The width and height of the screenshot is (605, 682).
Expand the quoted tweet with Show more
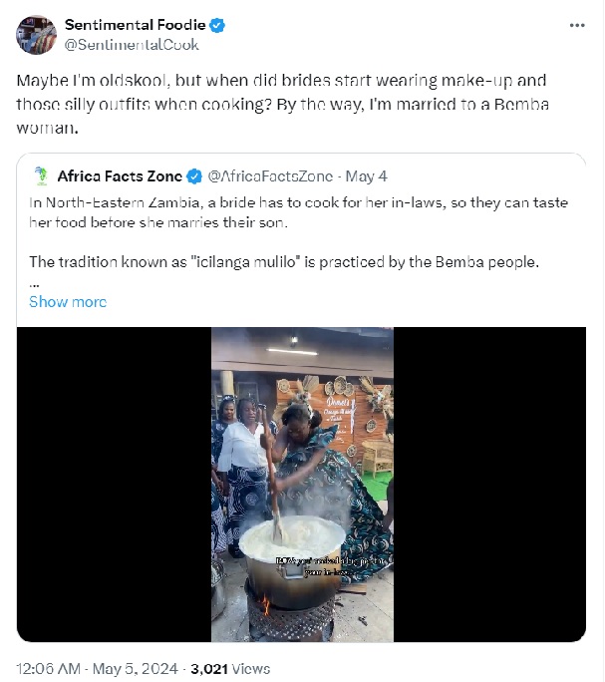(68, 301)
